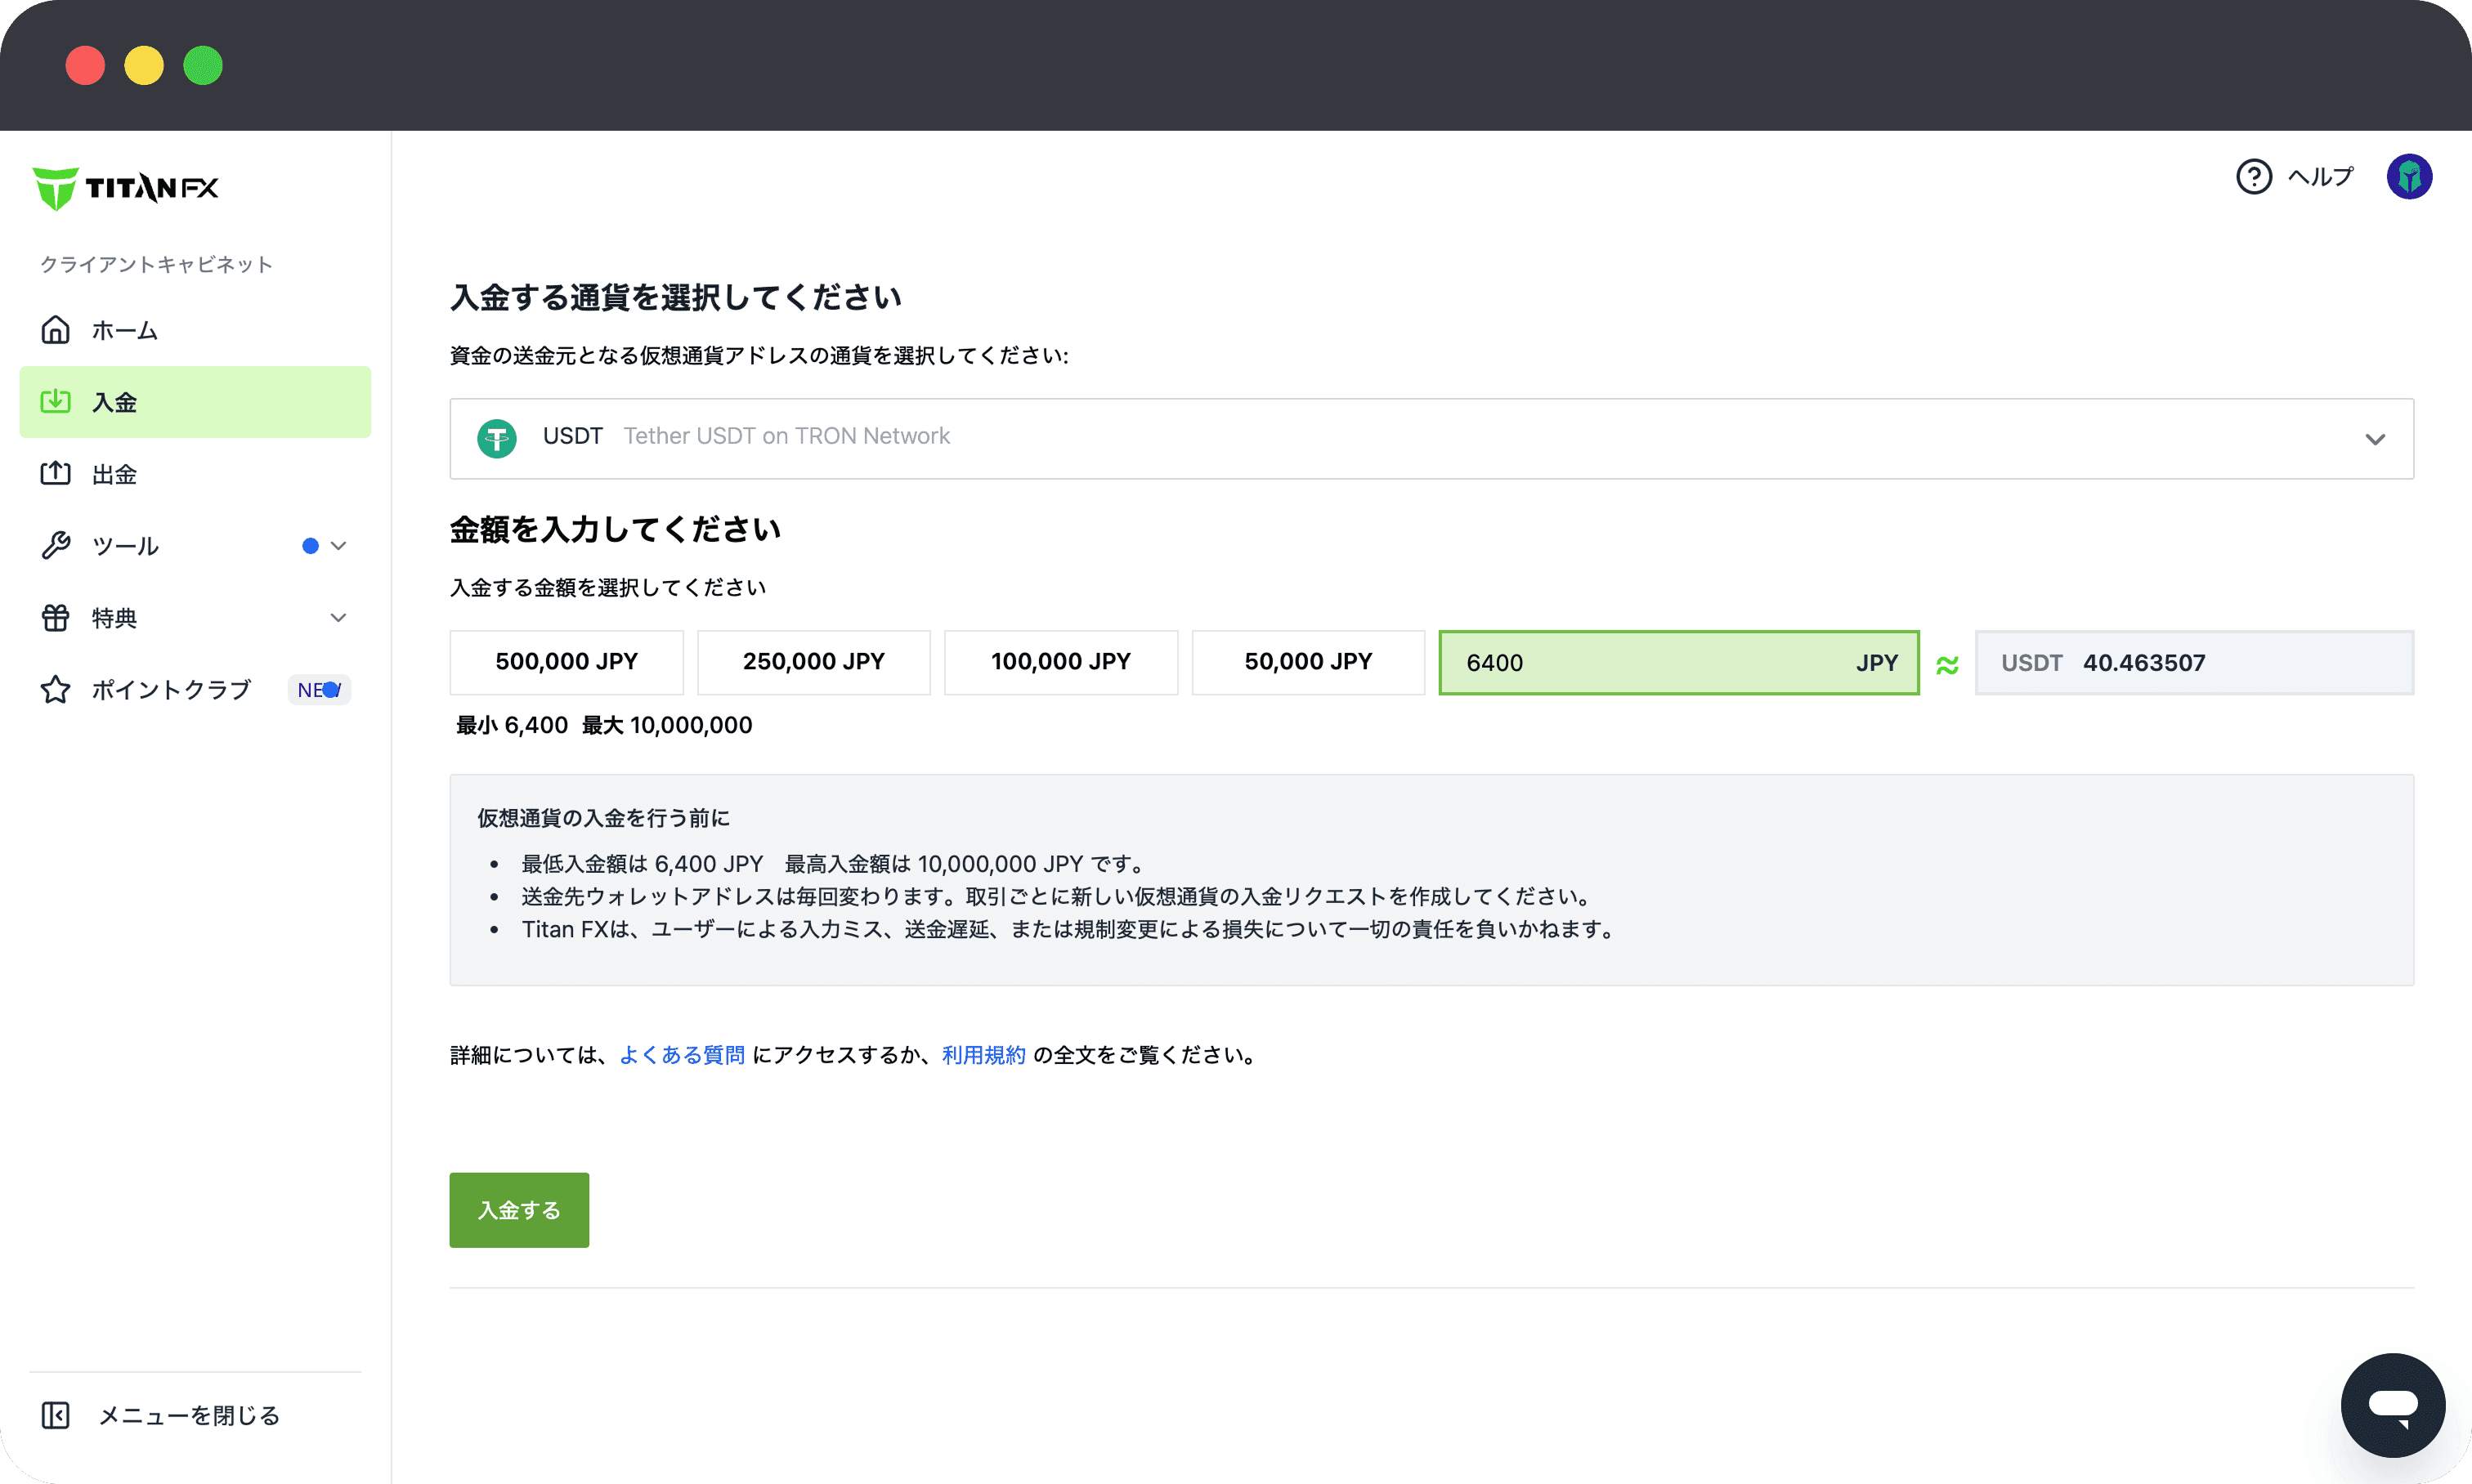
Task: Open the USDT currency dropdown
Action: tap(2374, 439)
